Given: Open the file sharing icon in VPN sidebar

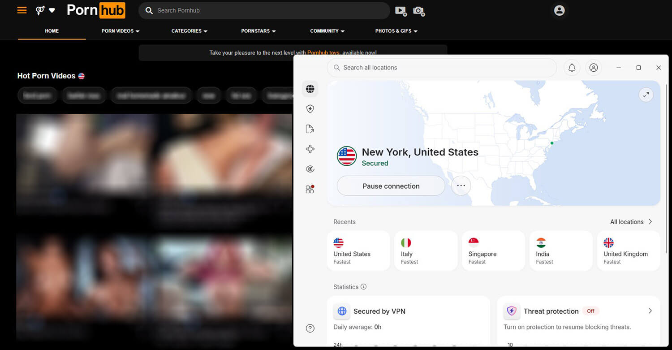Looking at the screenshot, I should coord(310,129).
